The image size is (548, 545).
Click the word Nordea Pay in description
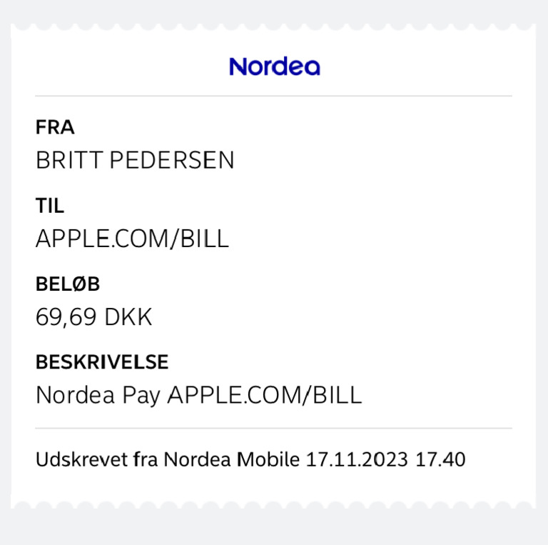coord(98,395)
